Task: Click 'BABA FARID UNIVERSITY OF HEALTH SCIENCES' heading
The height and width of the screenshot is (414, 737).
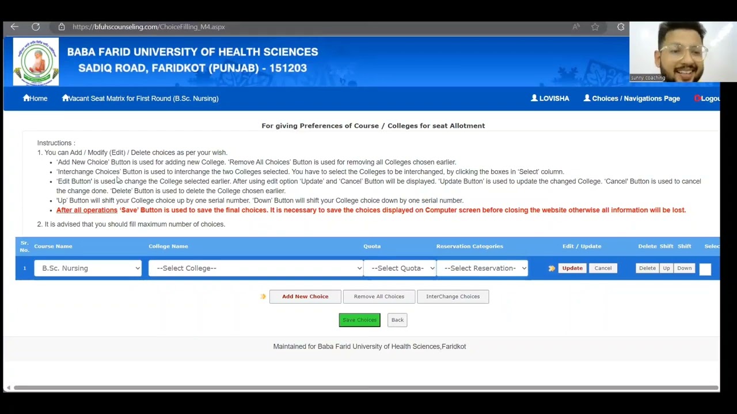Action: point(192,52)
